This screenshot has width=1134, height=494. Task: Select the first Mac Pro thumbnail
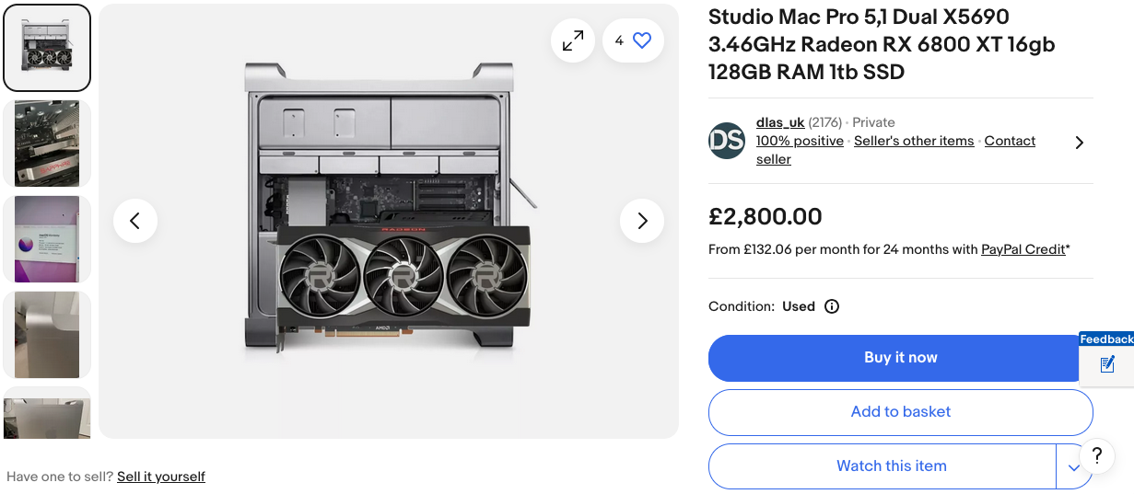pyautogui.click(x=47, y=48)
